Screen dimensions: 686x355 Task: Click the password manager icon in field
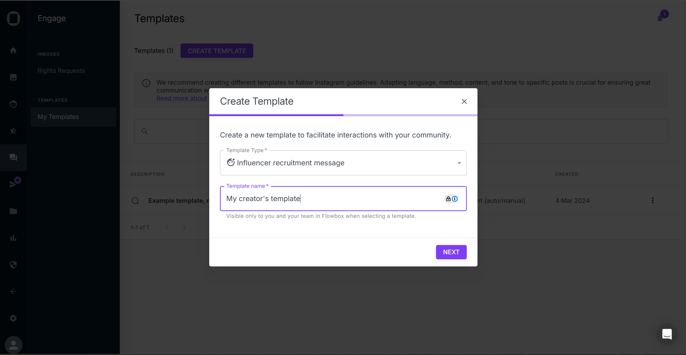click(x=451, y=199)
